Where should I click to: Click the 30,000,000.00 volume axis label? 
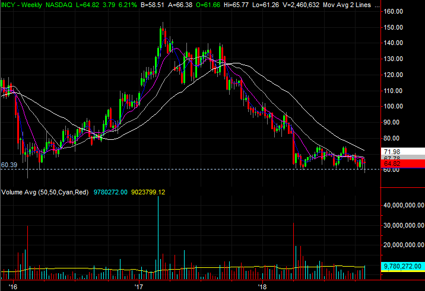click(404, 225)
